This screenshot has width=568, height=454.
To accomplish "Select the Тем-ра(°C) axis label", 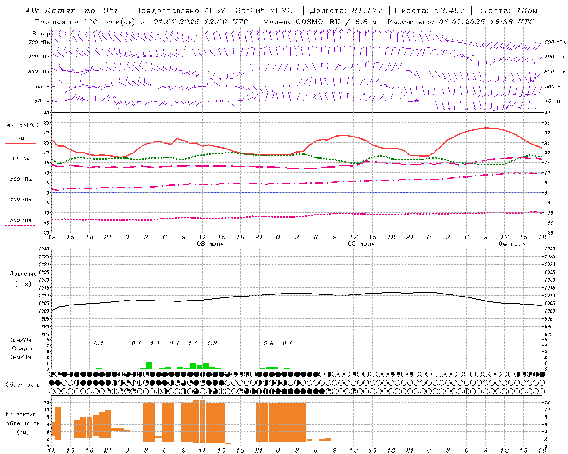I will click(21, 125).
